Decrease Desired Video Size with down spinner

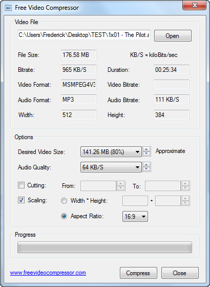tap(146, 154)
